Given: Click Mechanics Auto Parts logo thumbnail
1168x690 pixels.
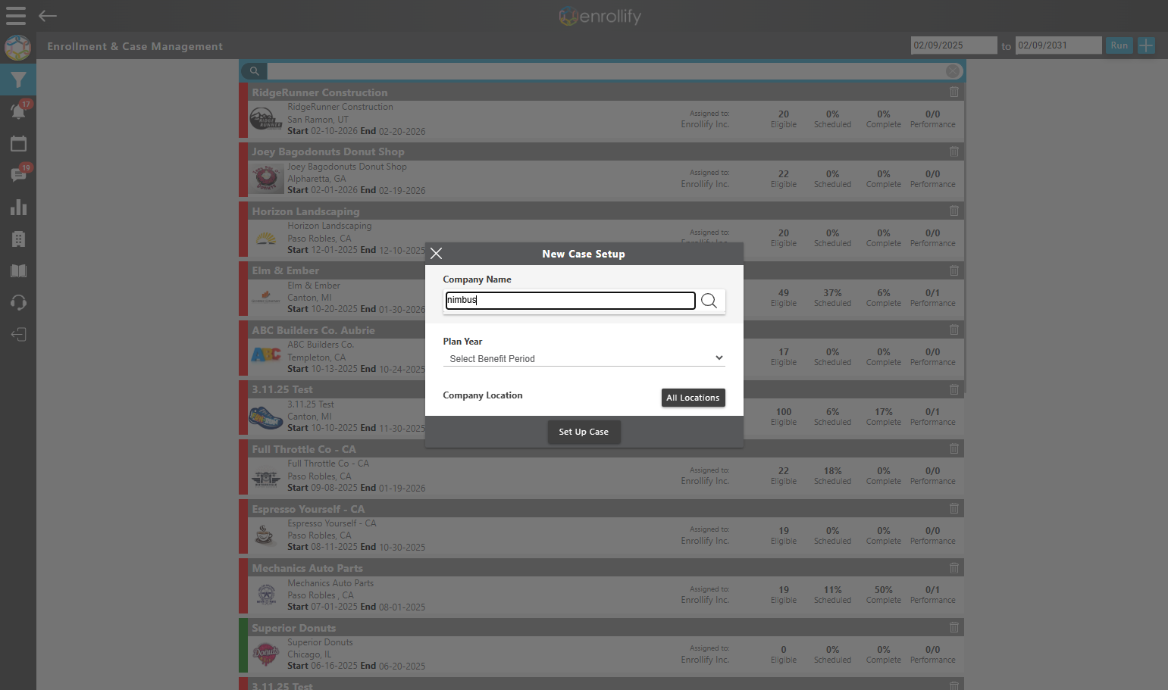Looking at the screenshot, I should pyautogui.click(x=266, y=595).
